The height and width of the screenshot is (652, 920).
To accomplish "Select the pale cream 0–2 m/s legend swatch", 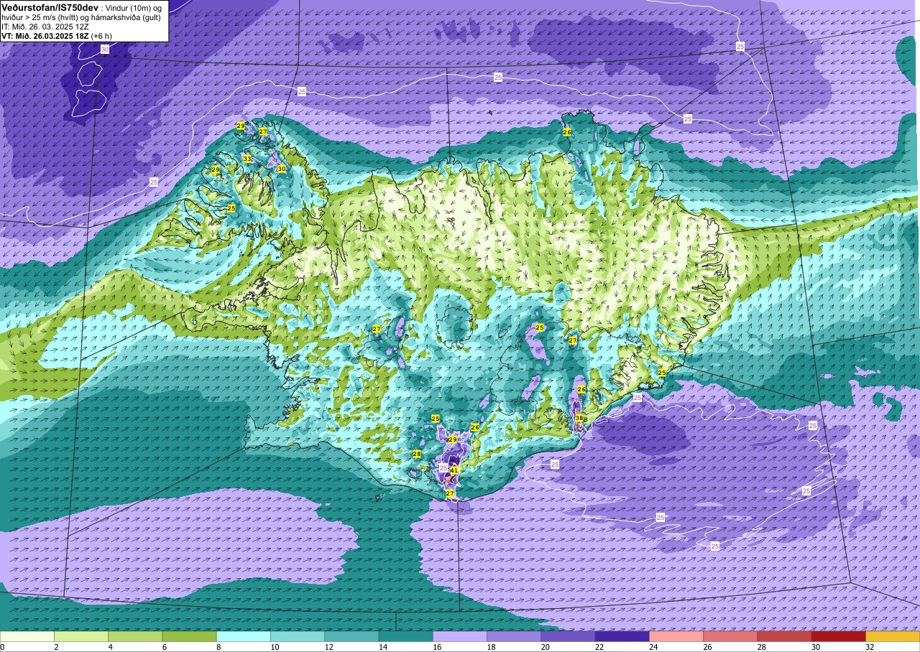I will (x=27, y=636).
